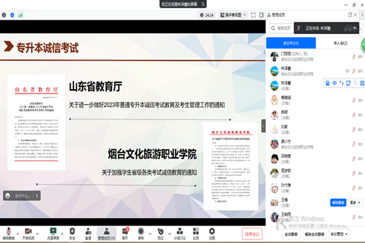The image size is (365, 243).
Task: Click the muted mic icon in 正在讲话 bar
Action: [299, 29]
